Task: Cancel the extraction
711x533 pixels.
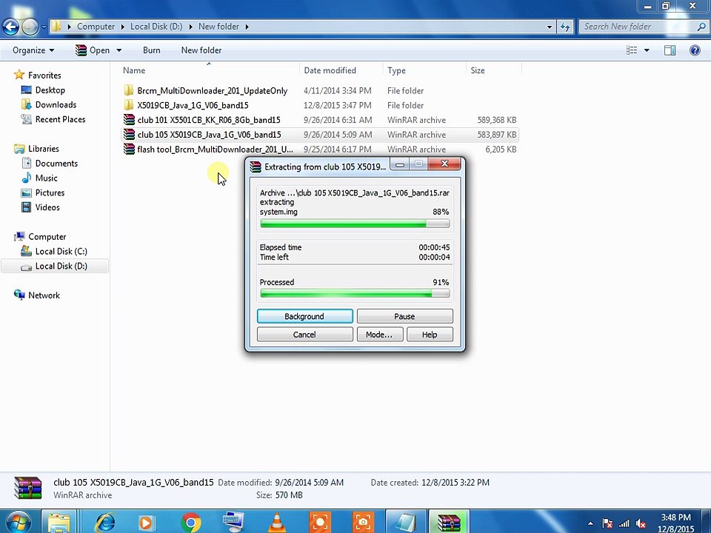Action: click(304, 335)
